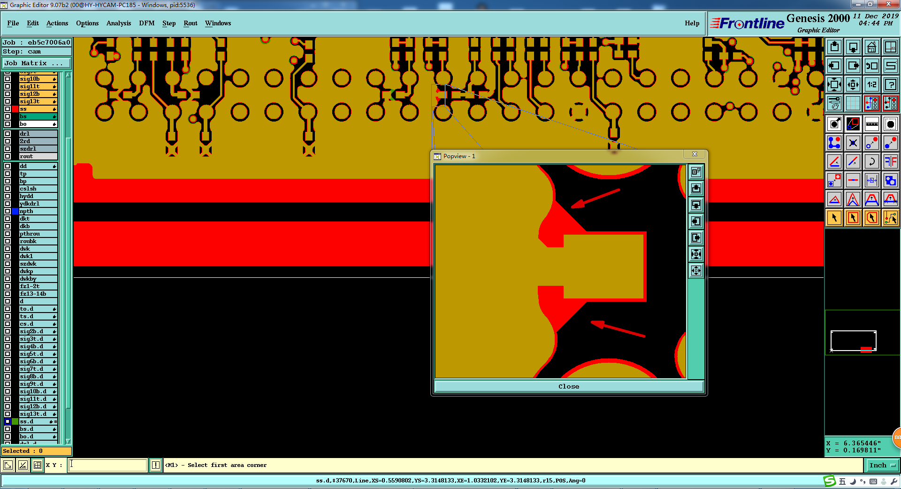Click the delete feature X icon

click(853, 143)
